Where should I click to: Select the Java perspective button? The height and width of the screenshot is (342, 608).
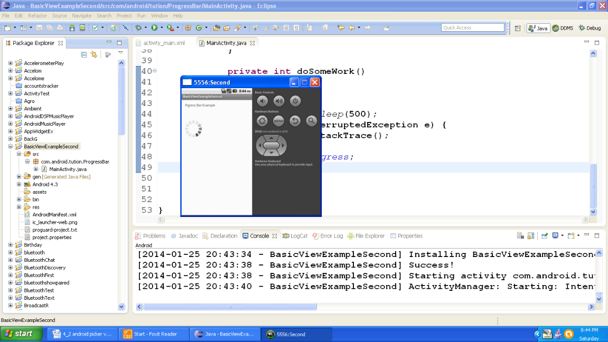[538, 28]
